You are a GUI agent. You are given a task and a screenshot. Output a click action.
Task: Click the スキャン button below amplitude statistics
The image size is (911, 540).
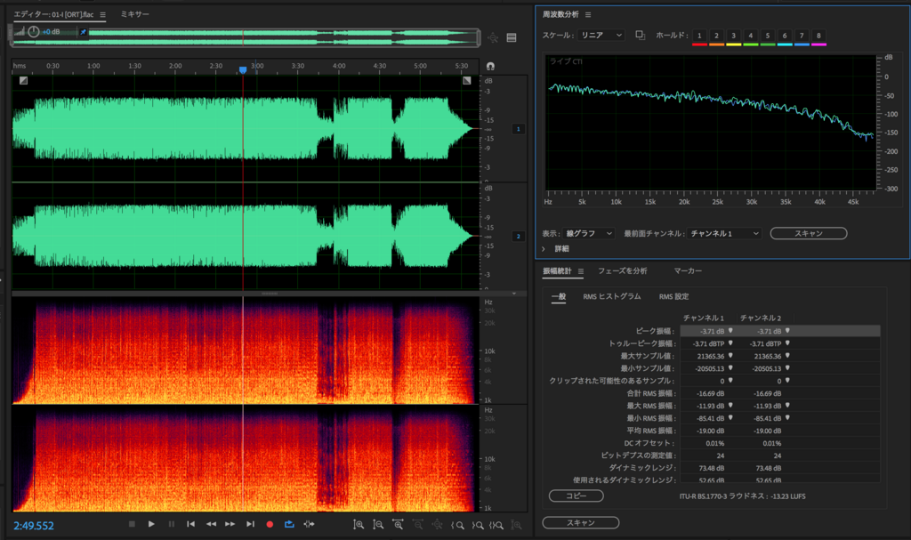pos(580,522)
